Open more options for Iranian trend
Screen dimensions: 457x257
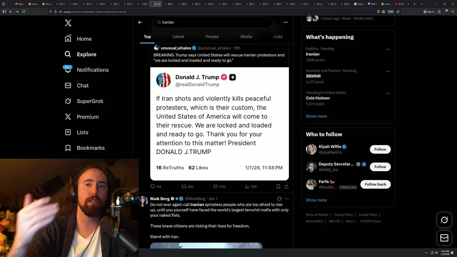(388, 50)
